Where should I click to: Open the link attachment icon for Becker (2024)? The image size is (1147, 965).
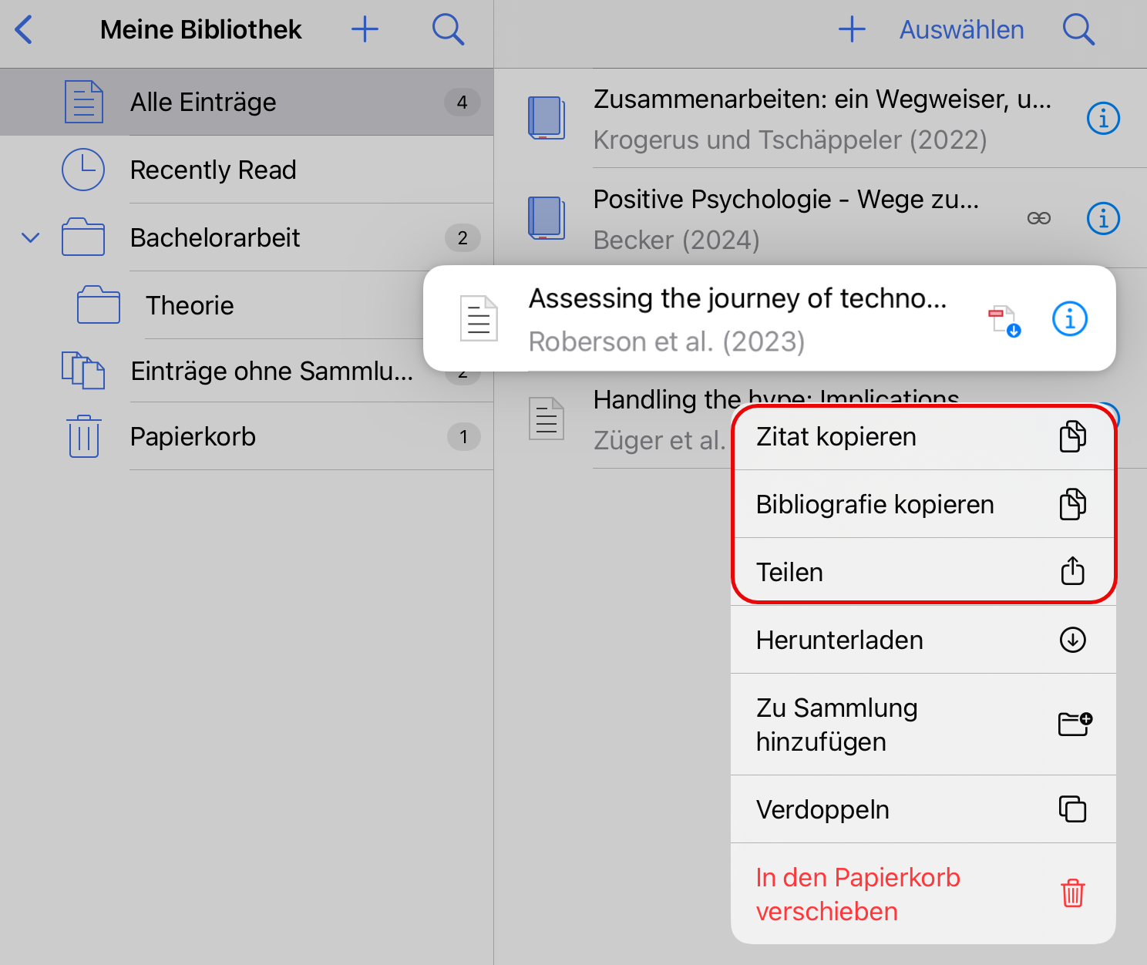coord(1038,219)
